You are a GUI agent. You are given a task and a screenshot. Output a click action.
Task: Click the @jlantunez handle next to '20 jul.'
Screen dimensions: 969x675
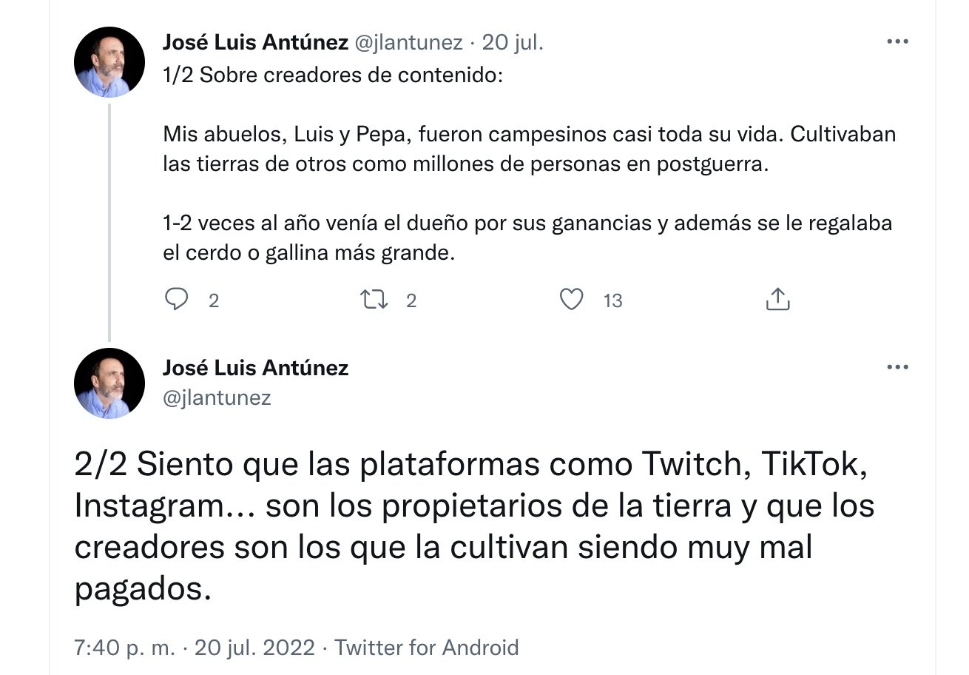coord(409,43)
